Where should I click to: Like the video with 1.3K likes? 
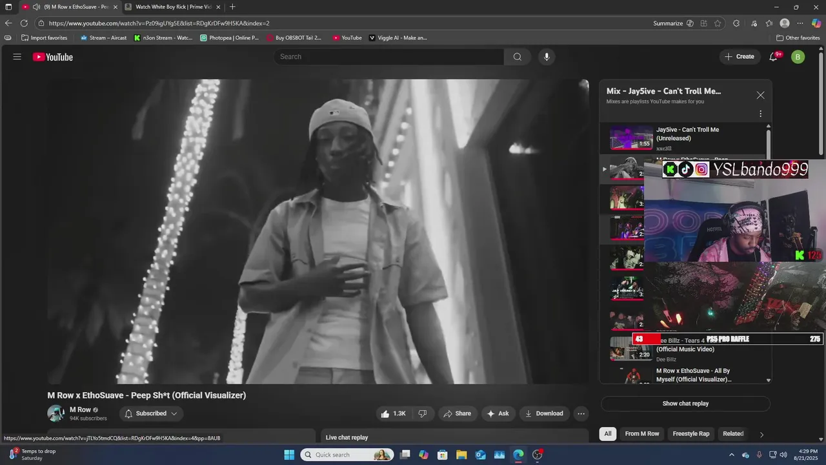click(x=393, y=413)
